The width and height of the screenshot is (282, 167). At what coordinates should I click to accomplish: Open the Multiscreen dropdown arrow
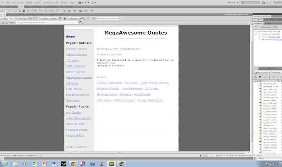click(x=80, y=18)
